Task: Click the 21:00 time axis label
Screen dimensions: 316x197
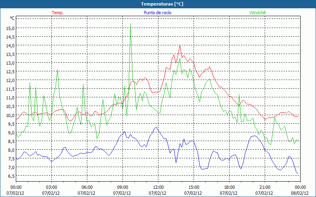Action: [x=264, y=188]
